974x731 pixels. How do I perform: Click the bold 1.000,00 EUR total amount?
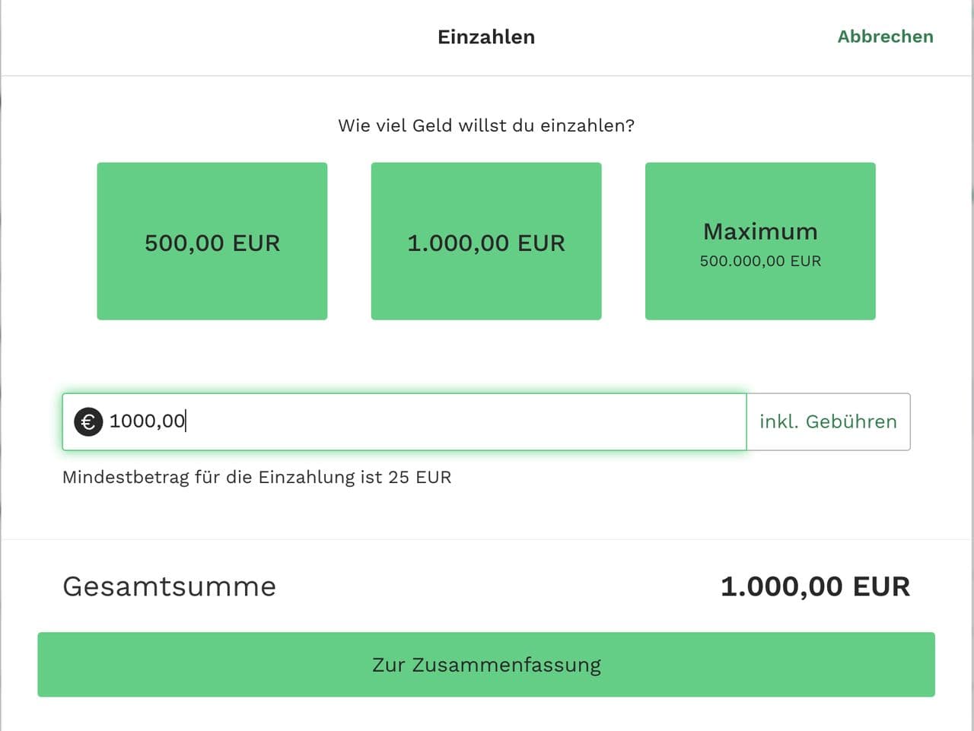click(815, 586)
